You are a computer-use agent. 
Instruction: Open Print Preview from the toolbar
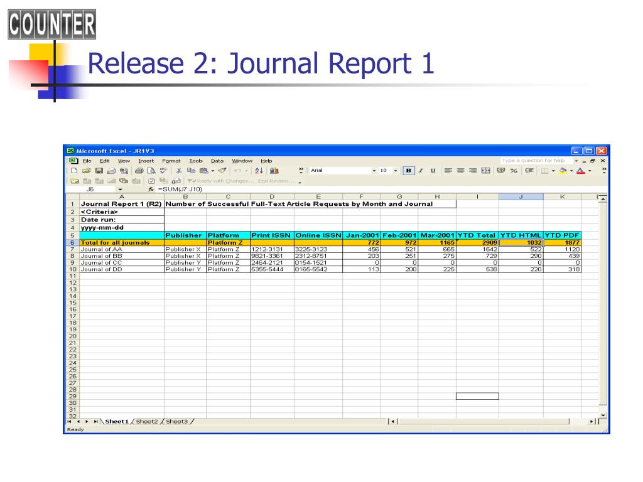click(151, 171)
